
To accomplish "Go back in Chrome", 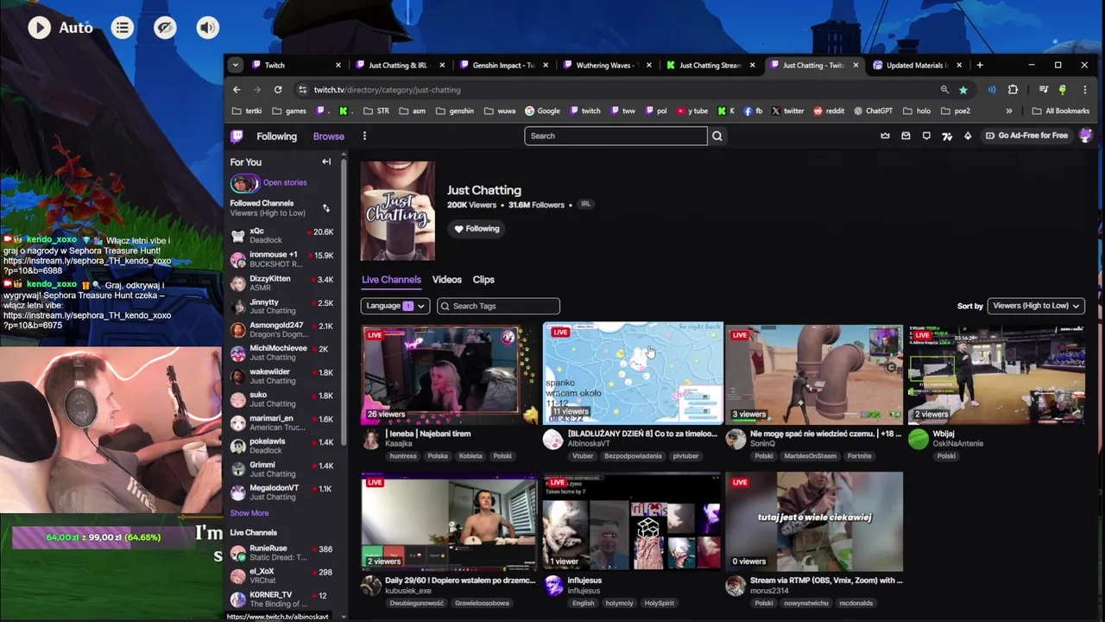I will (x=237, y=90).
